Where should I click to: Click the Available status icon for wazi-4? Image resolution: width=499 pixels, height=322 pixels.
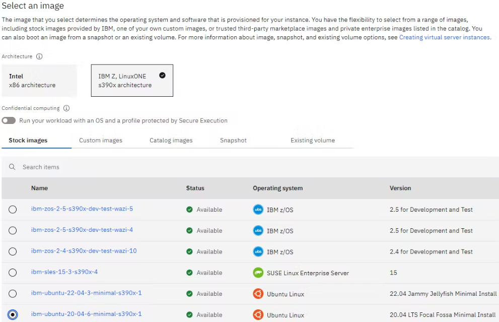[189, 231]
